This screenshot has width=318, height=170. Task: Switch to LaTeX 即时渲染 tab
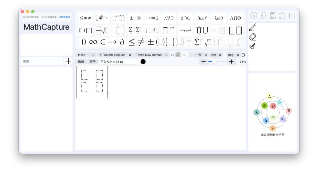[31, 17]
